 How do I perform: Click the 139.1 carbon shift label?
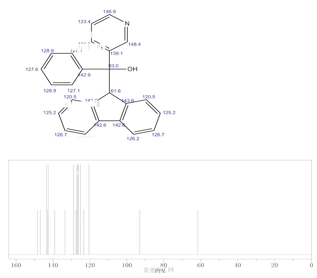coord(116,53)
